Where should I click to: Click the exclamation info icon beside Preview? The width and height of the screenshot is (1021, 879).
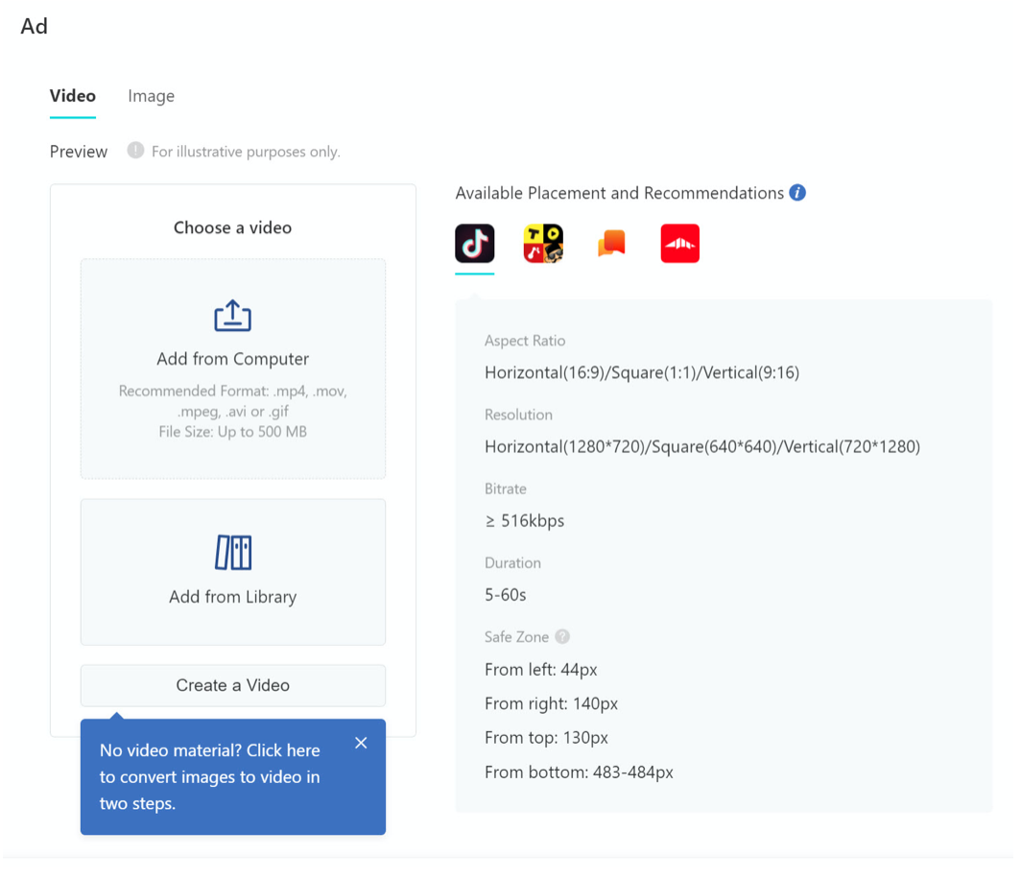click(x=135, y=151)
